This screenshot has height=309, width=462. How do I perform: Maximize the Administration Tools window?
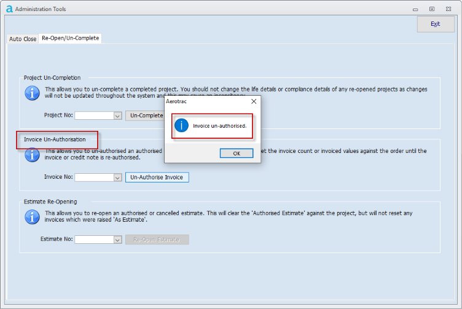pyautogui.click(x=432, y=9)
